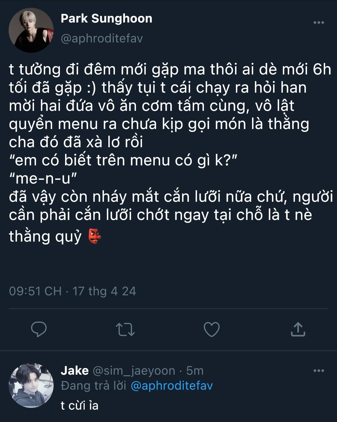Retweet the post with the arrows icon
This screenshot has width=337, height=422.
point(125,329)
